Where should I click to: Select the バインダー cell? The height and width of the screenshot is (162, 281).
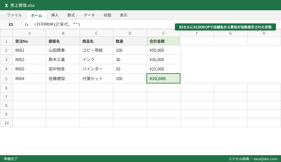96,69
